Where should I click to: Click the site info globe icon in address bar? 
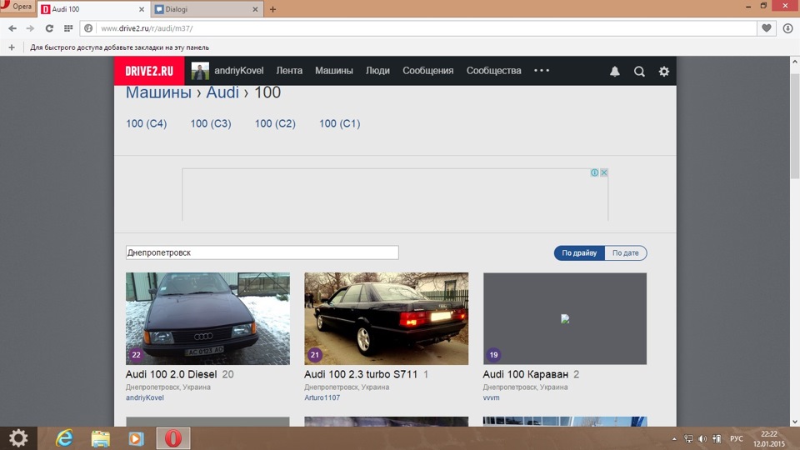click(88, 28)
